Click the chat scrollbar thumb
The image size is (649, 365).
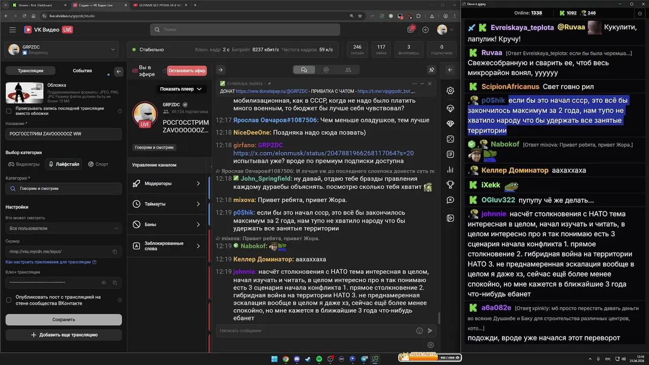click(x=439, y=318)
